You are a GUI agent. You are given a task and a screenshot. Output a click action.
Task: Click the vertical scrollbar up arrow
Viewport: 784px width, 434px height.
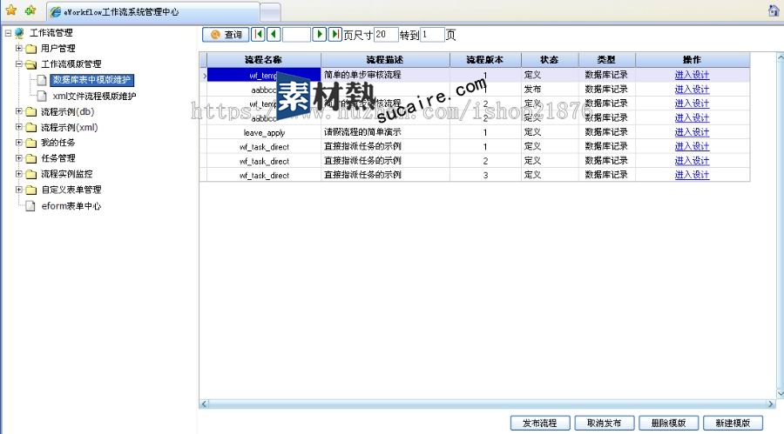click(x=780, y=57)
